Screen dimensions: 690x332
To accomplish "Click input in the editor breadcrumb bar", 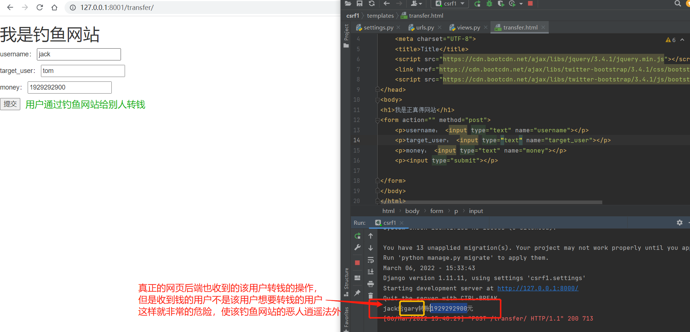I will click(x=476, y=211).
